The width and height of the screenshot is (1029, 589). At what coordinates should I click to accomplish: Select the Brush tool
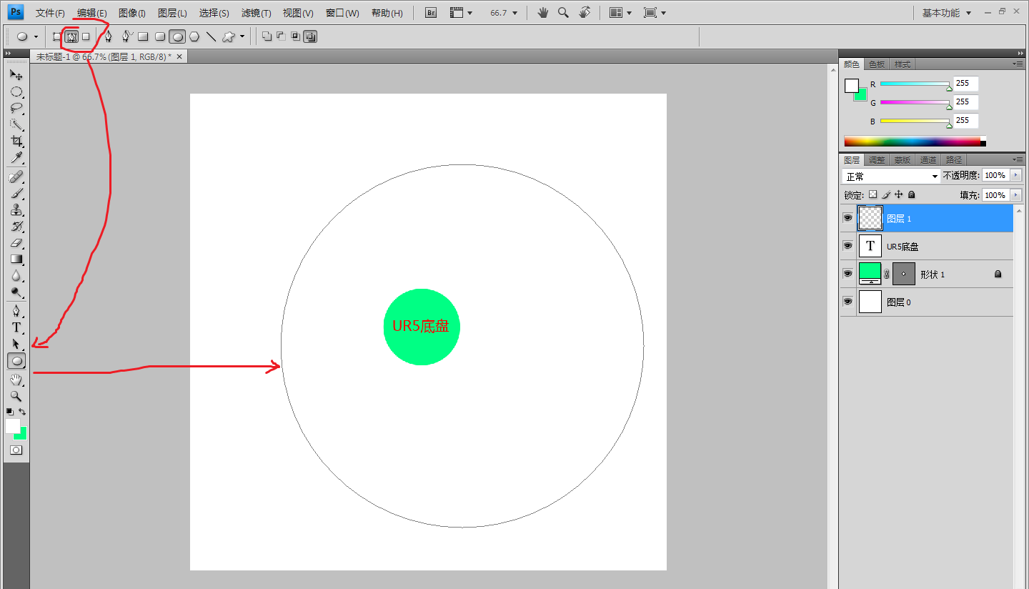pyautogui.click(x=16, y=193)
